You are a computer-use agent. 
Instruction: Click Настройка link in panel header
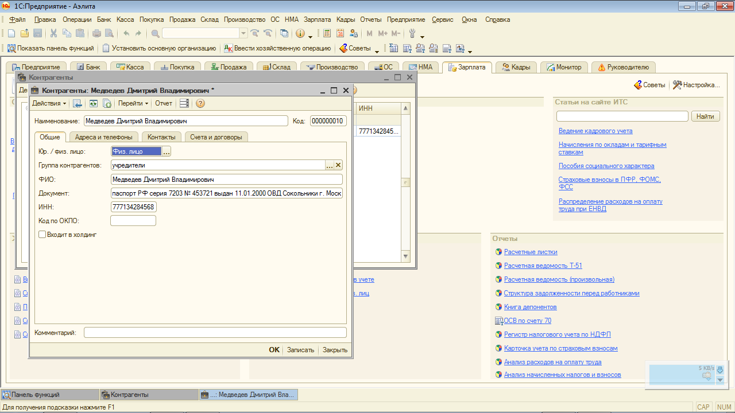696,85
